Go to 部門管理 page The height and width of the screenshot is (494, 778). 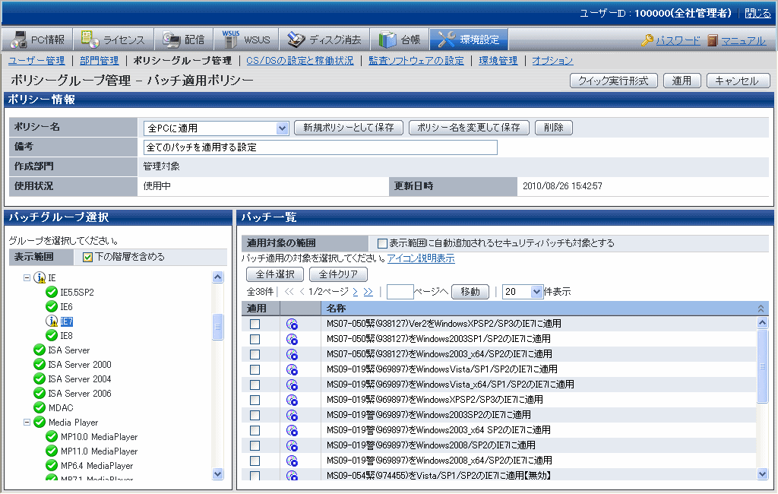(100, 61)
